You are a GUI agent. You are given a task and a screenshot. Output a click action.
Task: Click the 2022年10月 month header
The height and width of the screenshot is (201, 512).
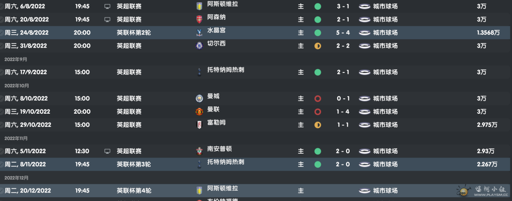(x=17, y=86)
